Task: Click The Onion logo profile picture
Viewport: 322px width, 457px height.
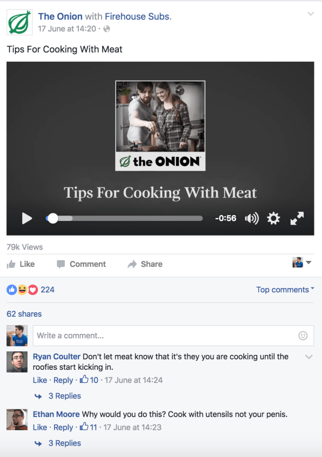Action: point(19,22)
